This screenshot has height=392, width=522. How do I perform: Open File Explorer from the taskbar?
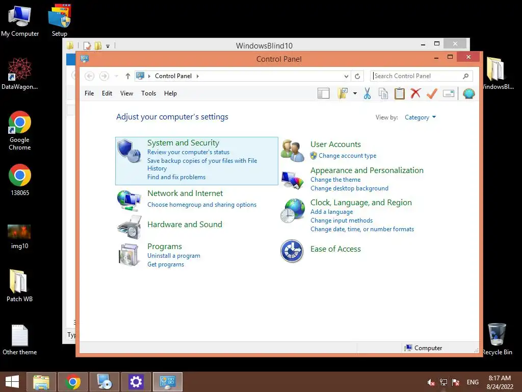[x=41, y=382]
